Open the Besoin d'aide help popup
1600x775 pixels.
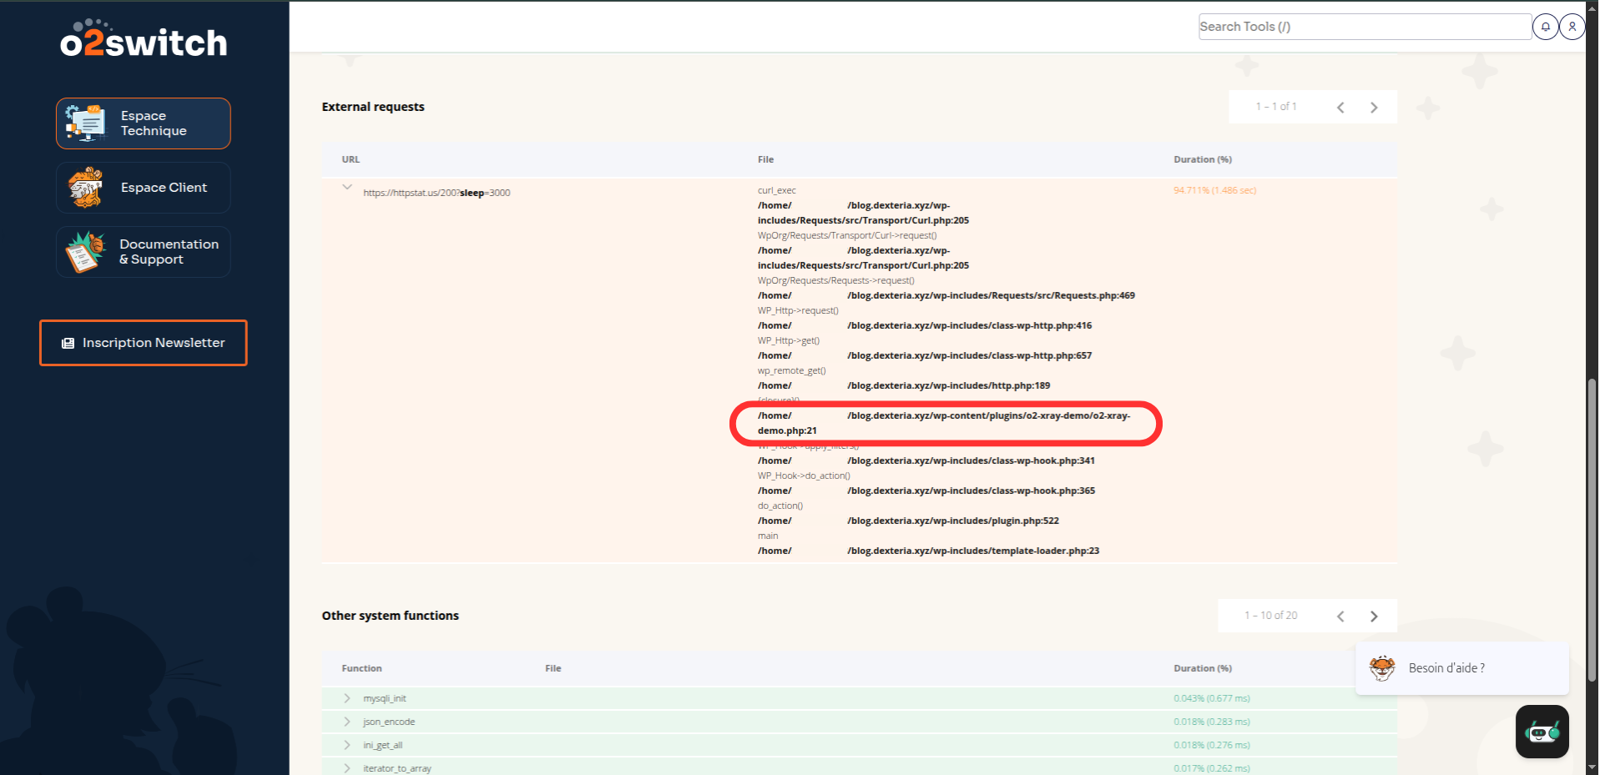coord(1462,668)
